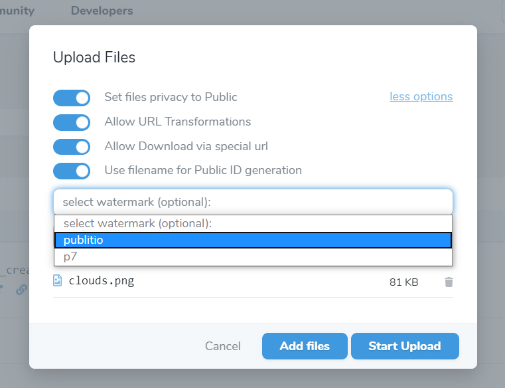Open the select watermark combo box
Screen dimensions: 505x388
[253, 202]
